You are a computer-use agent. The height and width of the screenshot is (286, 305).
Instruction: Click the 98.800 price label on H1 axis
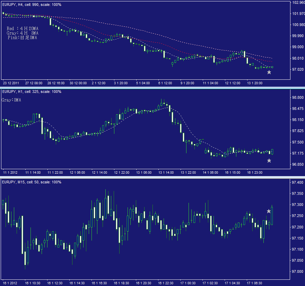coord(298,97)
